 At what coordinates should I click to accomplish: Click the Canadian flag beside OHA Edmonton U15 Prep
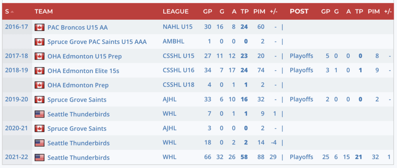pyautogui.click(x=40, y=56)
